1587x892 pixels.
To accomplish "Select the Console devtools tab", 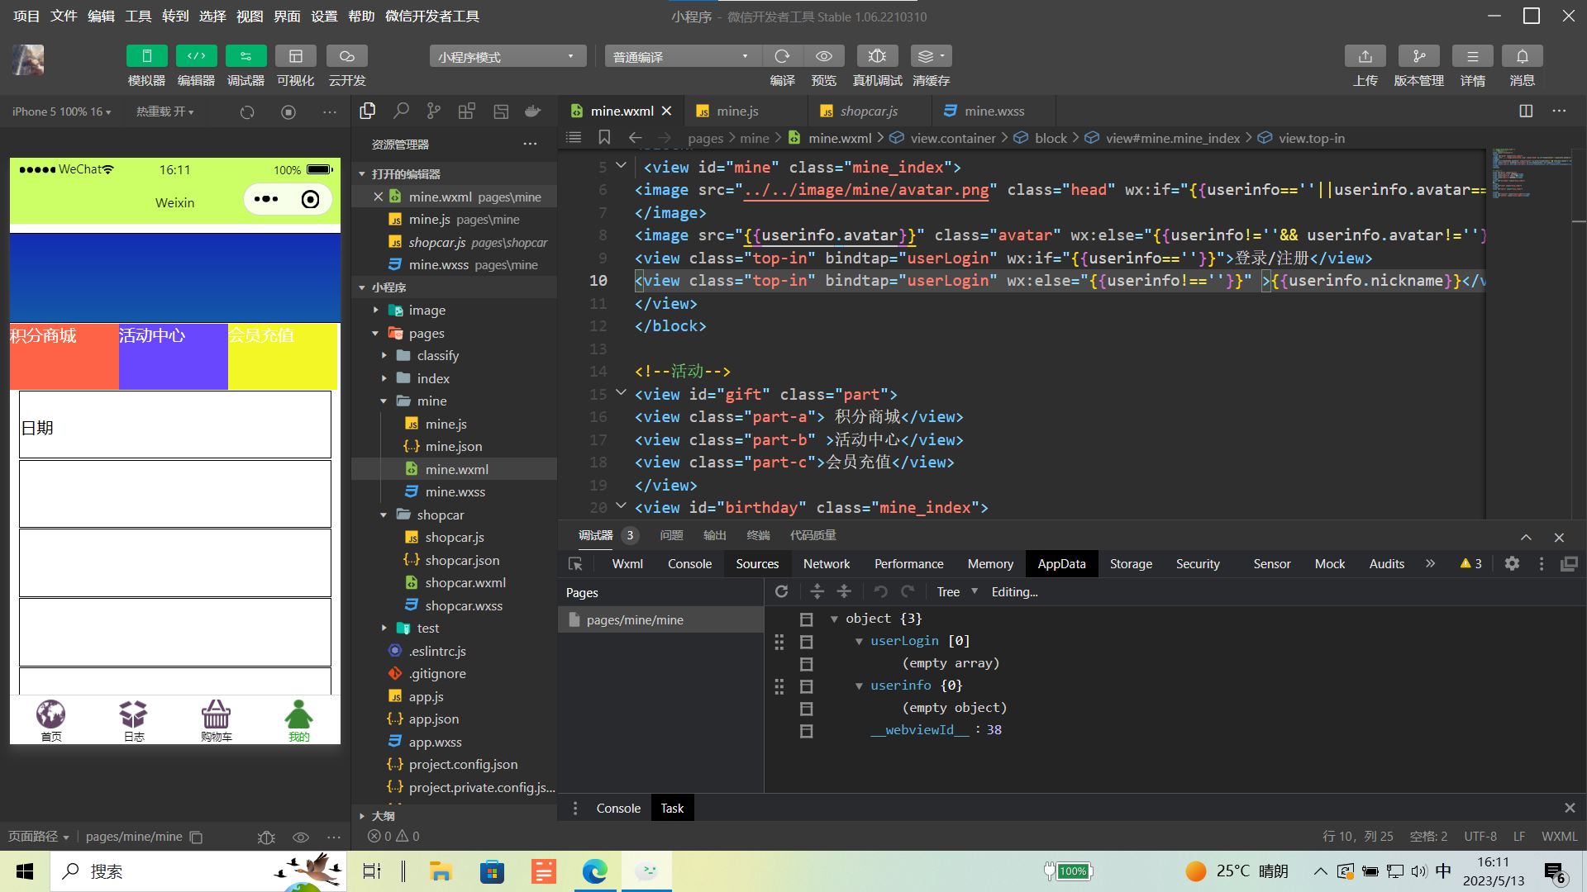I will coord(689,563).
